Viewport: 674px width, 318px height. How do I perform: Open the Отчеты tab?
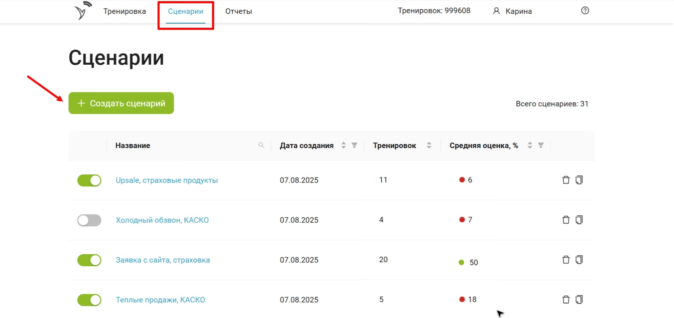click(238, 11)
